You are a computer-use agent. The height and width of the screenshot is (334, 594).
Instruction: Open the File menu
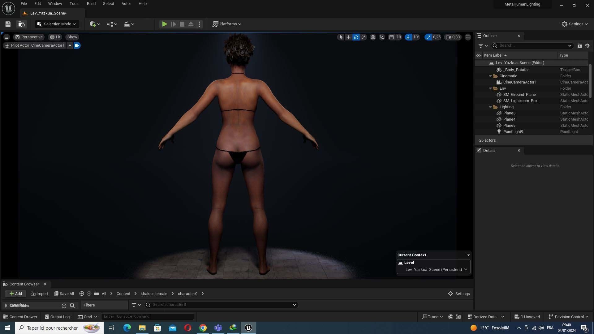24,4
